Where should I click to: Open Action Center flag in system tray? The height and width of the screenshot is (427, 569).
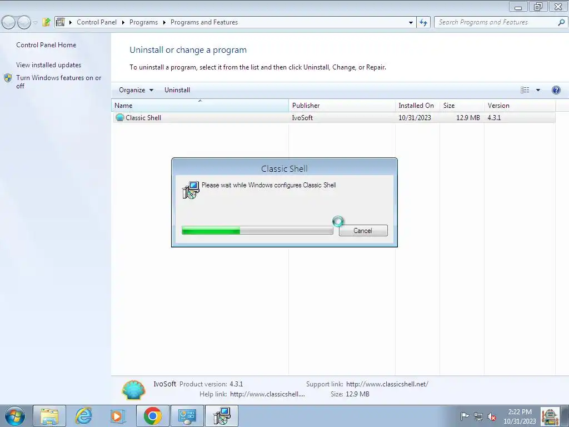[x=465, y=416]
